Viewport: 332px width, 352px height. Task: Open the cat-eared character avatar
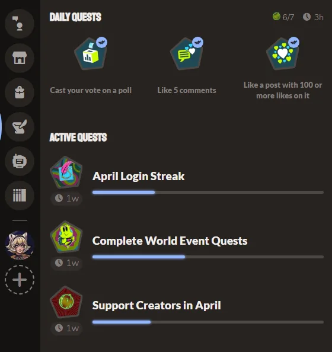[x=20, y=245]
